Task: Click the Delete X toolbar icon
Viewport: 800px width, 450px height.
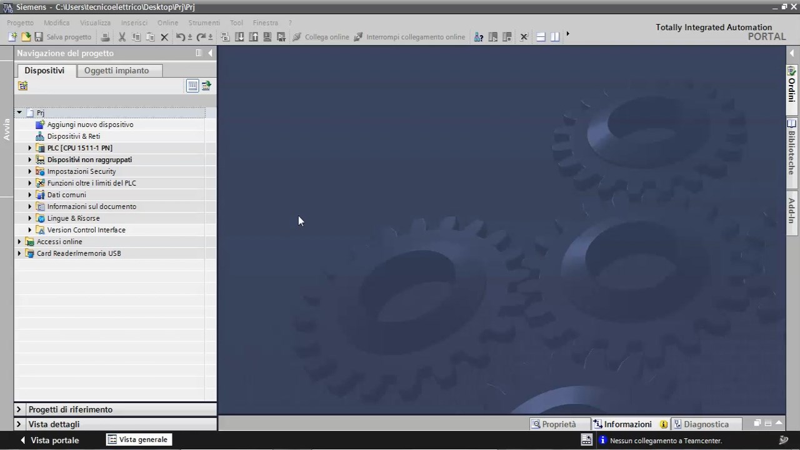Action: [x=164, y=37]
